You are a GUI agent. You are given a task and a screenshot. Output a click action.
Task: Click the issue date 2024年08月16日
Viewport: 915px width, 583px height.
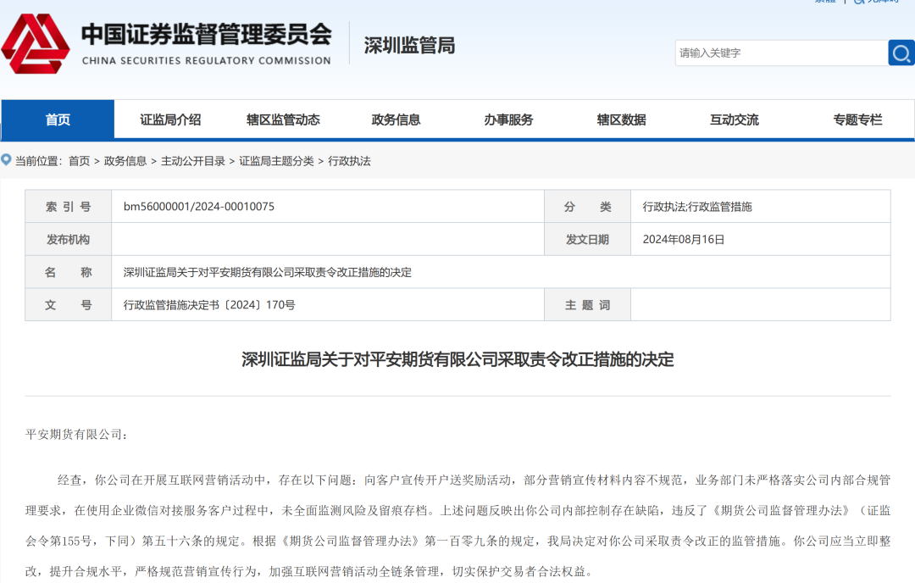pyautogui.click(x=684, y=239)
